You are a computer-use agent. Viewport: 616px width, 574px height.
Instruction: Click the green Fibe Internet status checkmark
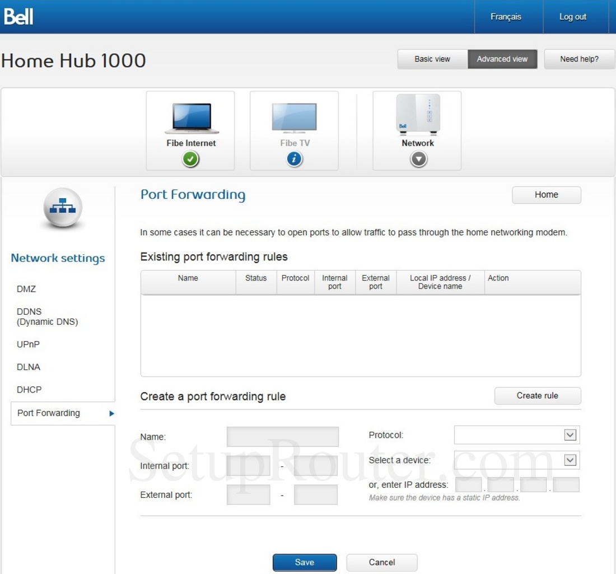pyautogui.click(x=190, y=159)
